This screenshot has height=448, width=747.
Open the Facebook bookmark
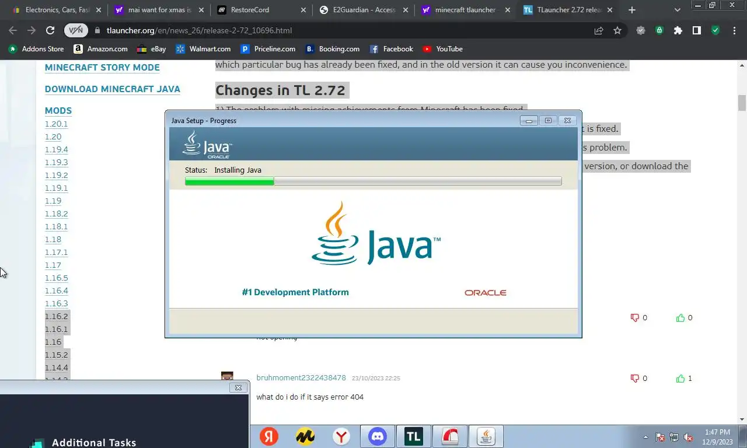tap(392, 49)
